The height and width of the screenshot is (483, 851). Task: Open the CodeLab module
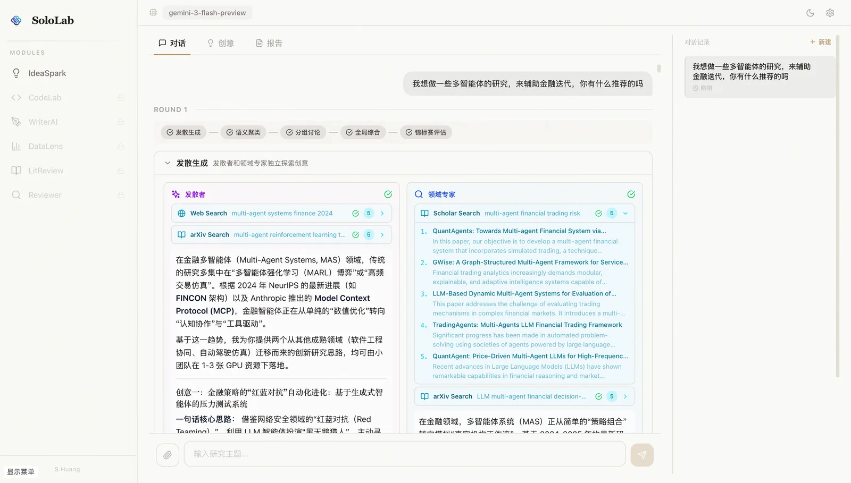pyautogui.click(x=68, y=98)
